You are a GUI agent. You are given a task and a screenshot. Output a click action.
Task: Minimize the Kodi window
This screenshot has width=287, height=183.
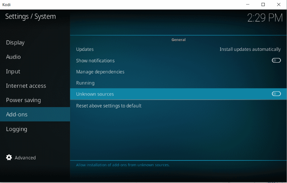coord(248,4)
